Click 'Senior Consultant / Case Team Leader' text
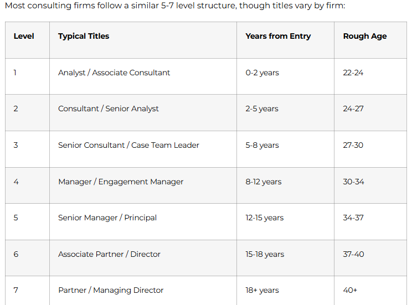Viewport: 417px width, 305px height. [x=128, y=145]
